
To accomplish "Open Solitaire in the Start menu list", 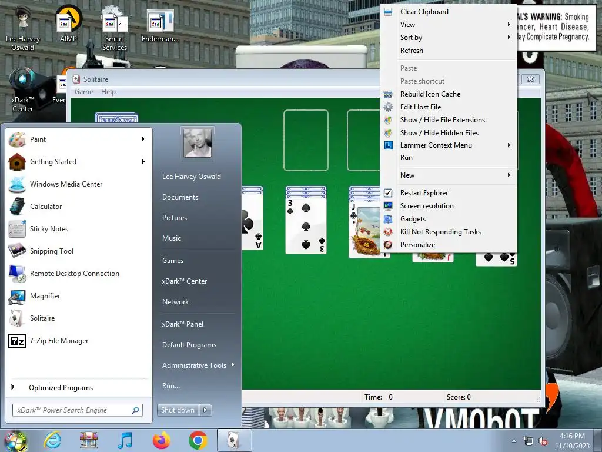I will [79, 318].
